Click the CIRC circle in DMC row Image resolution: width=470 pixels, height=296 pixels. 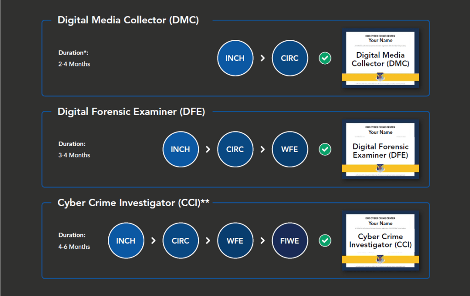[x=290, y=58]
